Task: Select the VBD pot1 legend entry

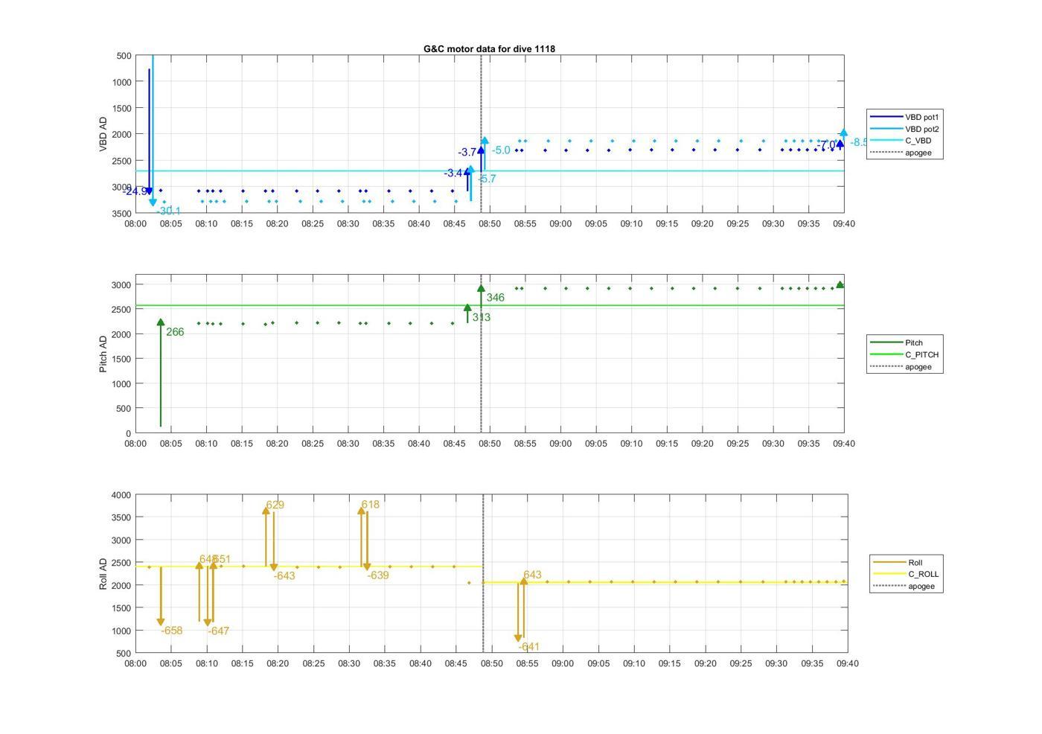Action: click(905, 117)
